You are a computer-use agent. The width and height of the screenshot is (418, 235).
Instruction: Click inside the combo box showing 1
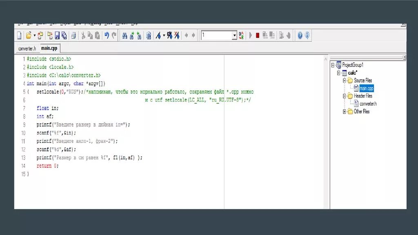pyautogui.click(x=216, y=35)
